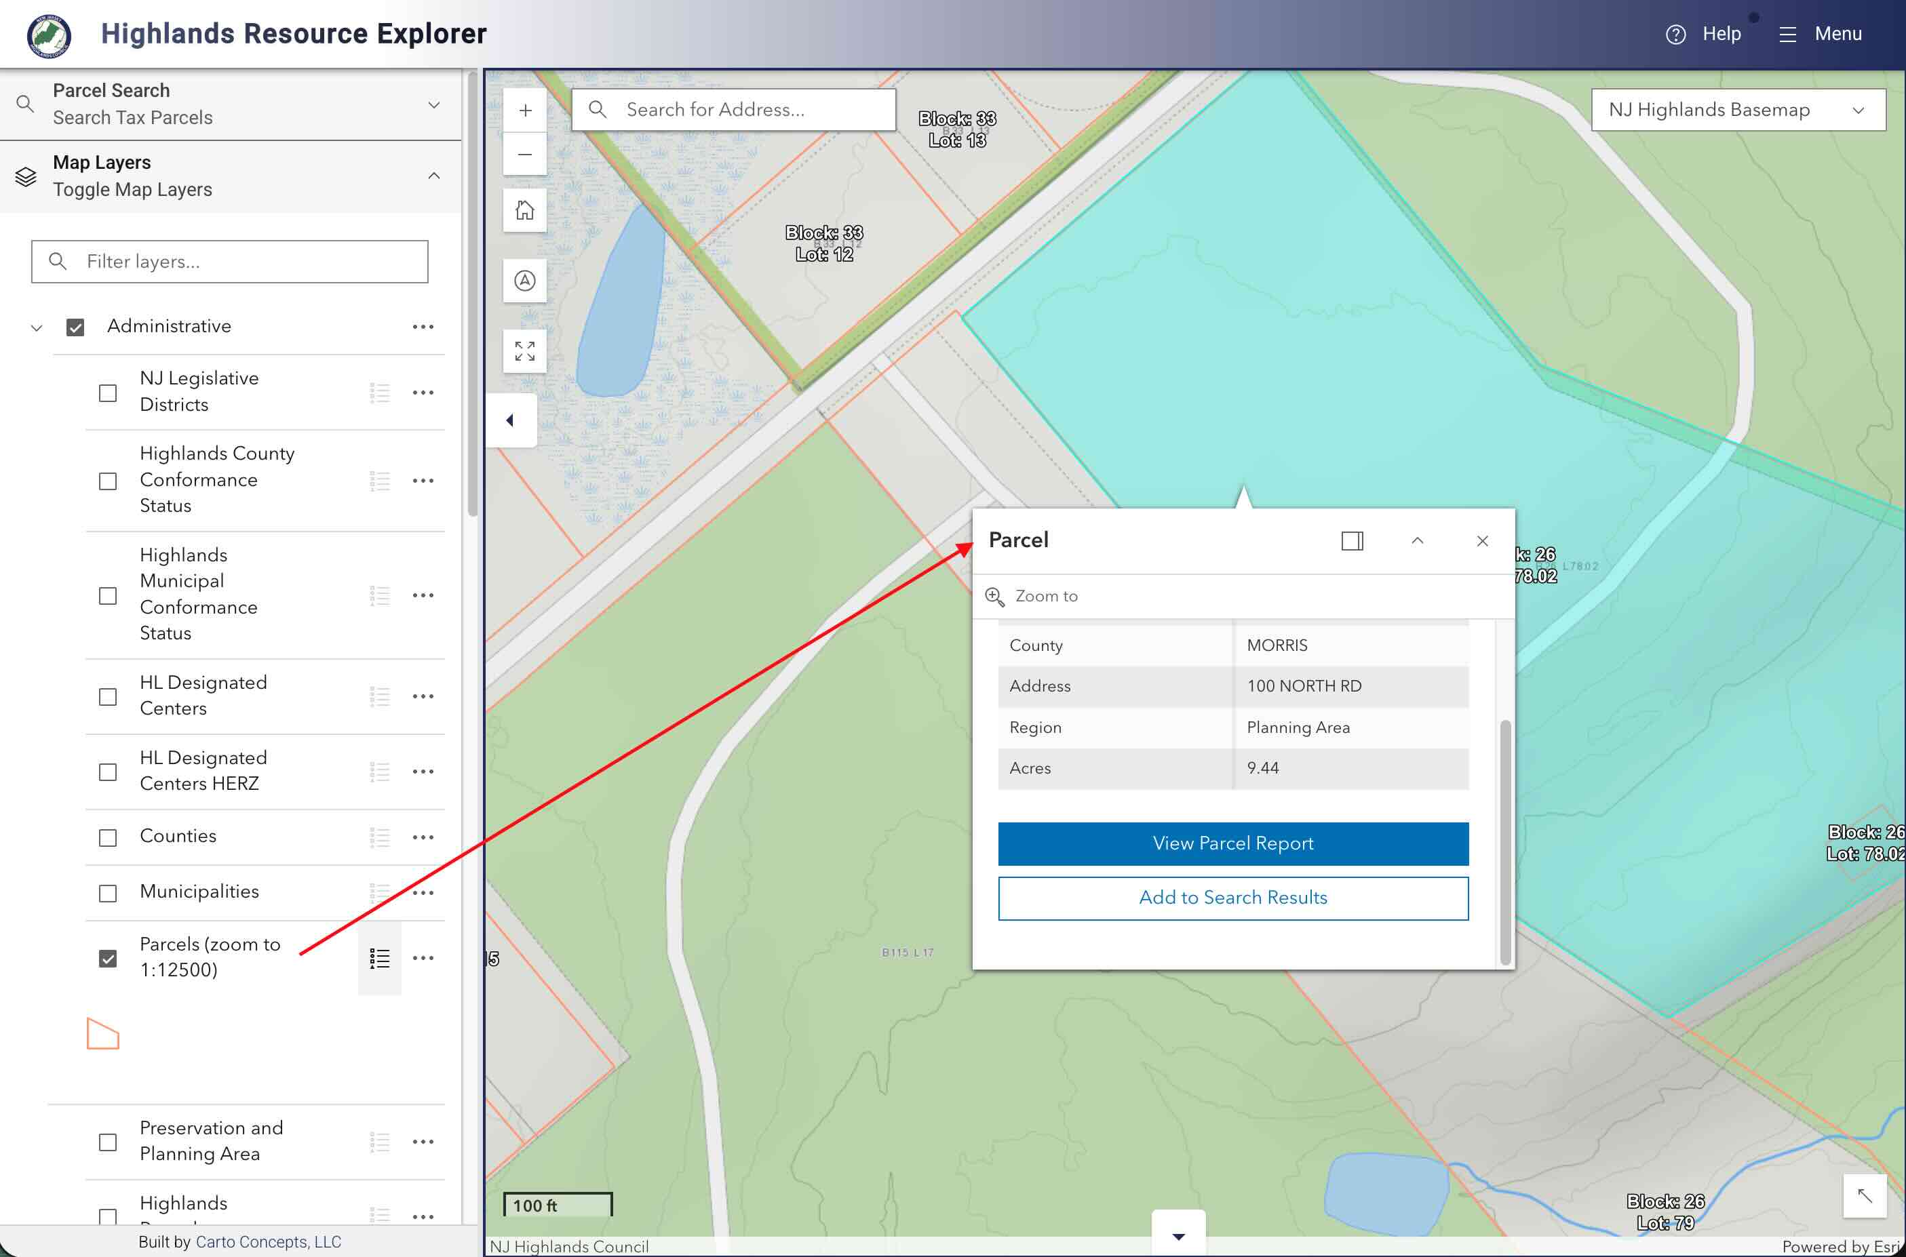Viewport: 1906px width, 1257px height.
Task: Visit the Carto Concepts, LLC link
Action: coord(268,1241)
